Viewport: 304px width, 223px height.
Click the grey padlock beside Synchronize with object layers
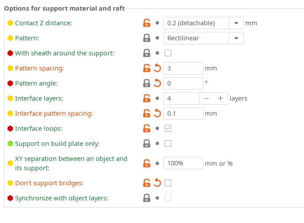pos(146,198)
